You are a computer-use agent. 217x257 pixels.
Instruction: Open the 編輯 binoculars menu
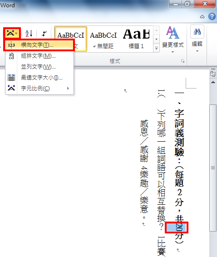pyautogui.click(x=197, y=39)
